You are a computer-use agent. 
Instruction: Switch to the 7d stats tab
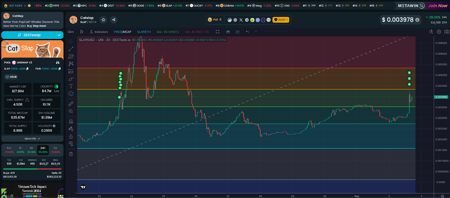[x=55, y=150]
